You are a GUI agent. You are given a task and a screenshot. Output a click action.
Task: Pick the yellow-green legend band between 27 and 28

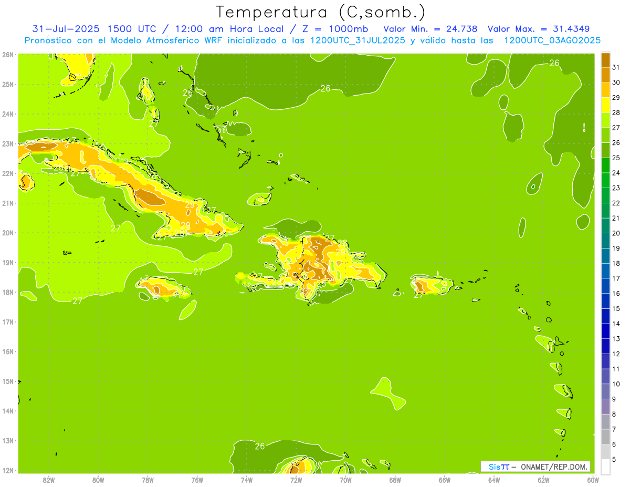pyautogui.click(x=605, y=120)
